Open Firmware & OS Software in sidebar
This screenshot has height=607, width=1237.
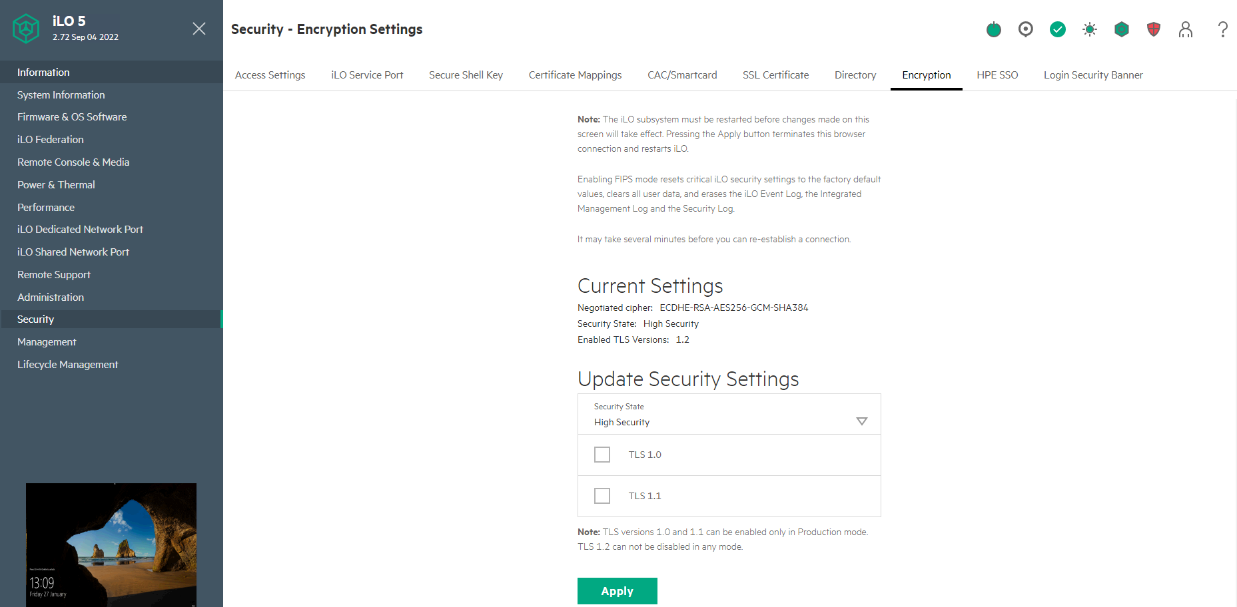coord(72,117)
